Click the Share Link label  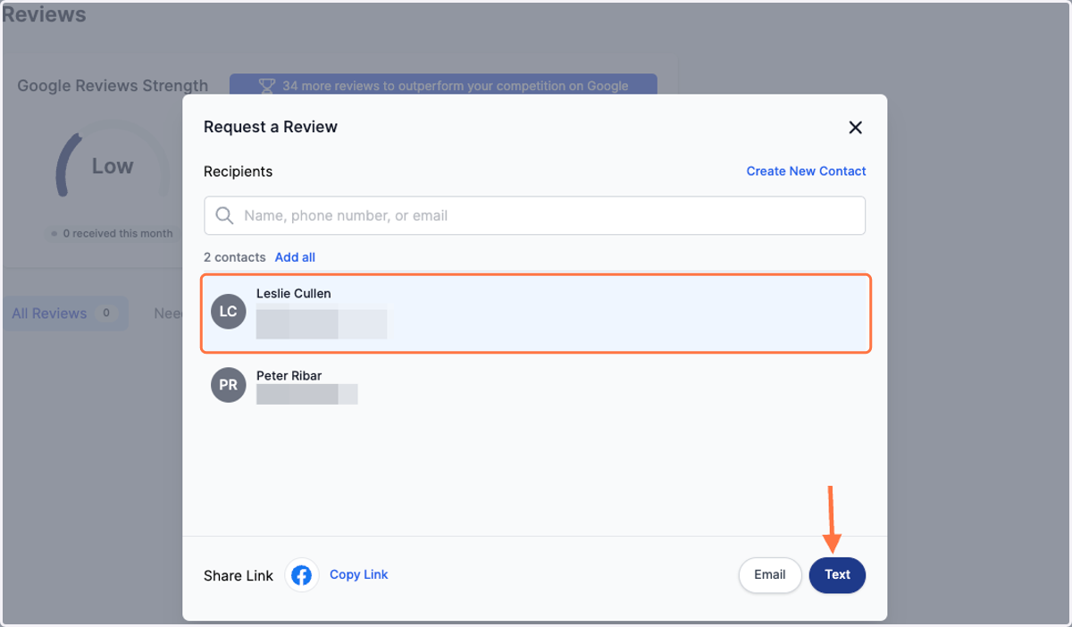(239, 576)
